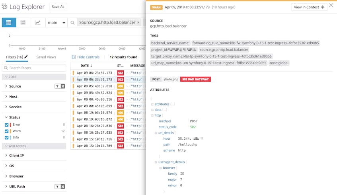Collapse the url_details JSON node
Viewport: 337px width, 195px height.
tap(156, 133)
